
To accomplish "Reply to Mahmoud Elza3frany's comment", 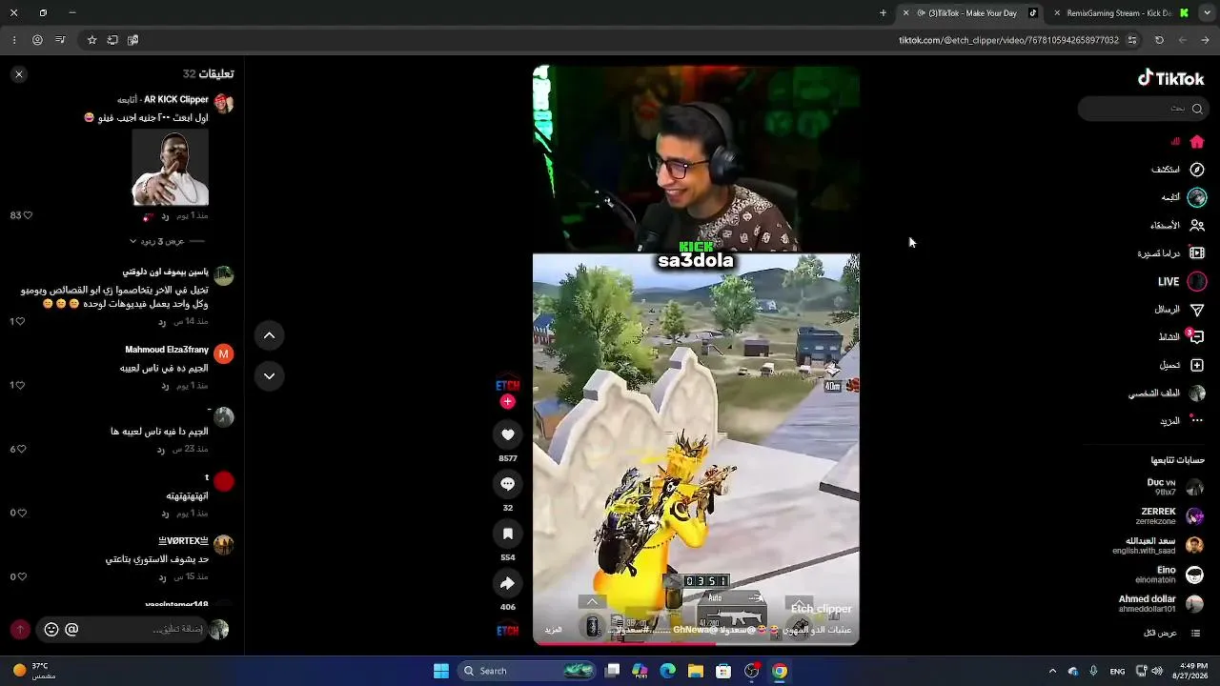I will pos(164,385).
